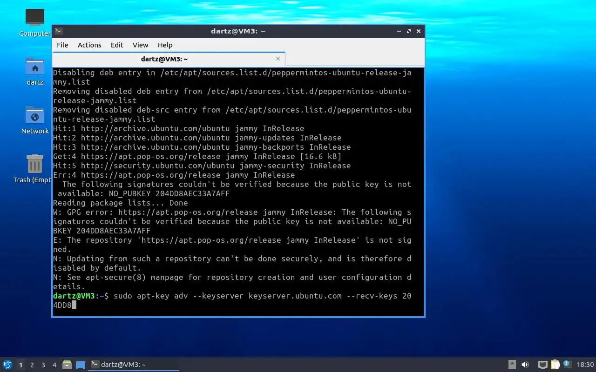Screen dimensions: 596x372
Task: Open the clipboard manager tray icon
Action: pos(555,365)
